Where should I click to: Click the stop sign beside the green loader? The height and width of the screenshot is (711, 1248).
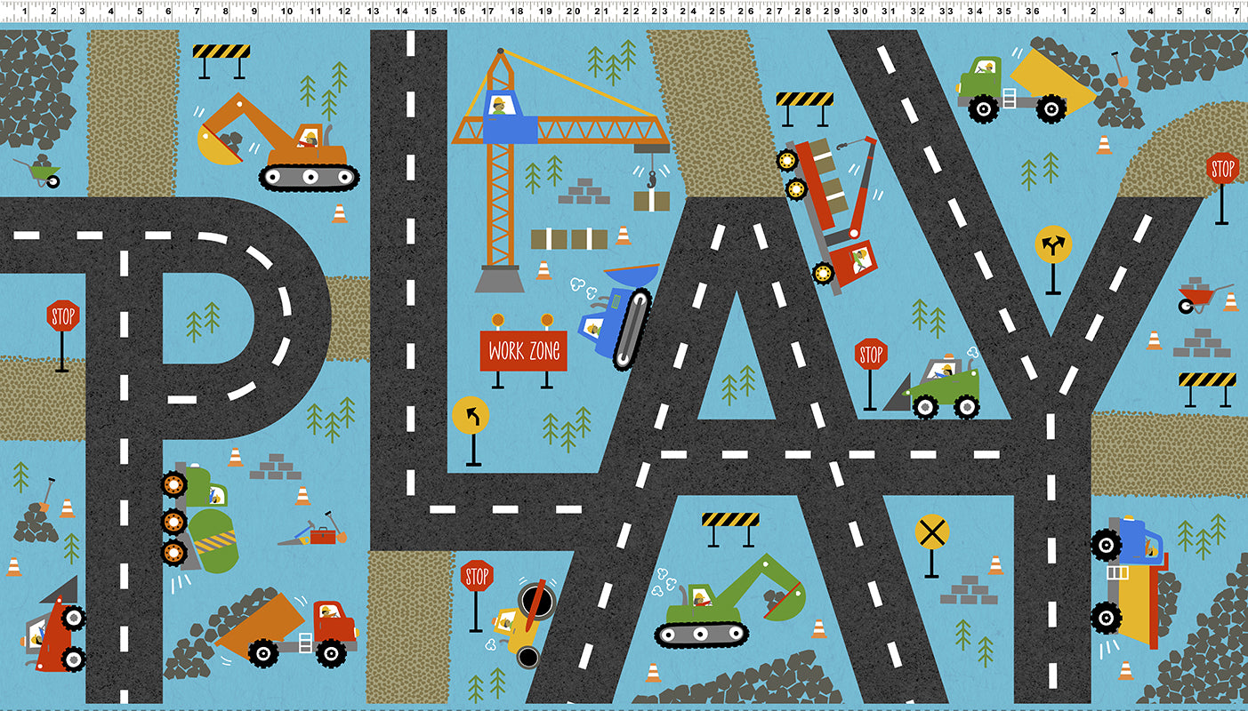click(871, 355)
